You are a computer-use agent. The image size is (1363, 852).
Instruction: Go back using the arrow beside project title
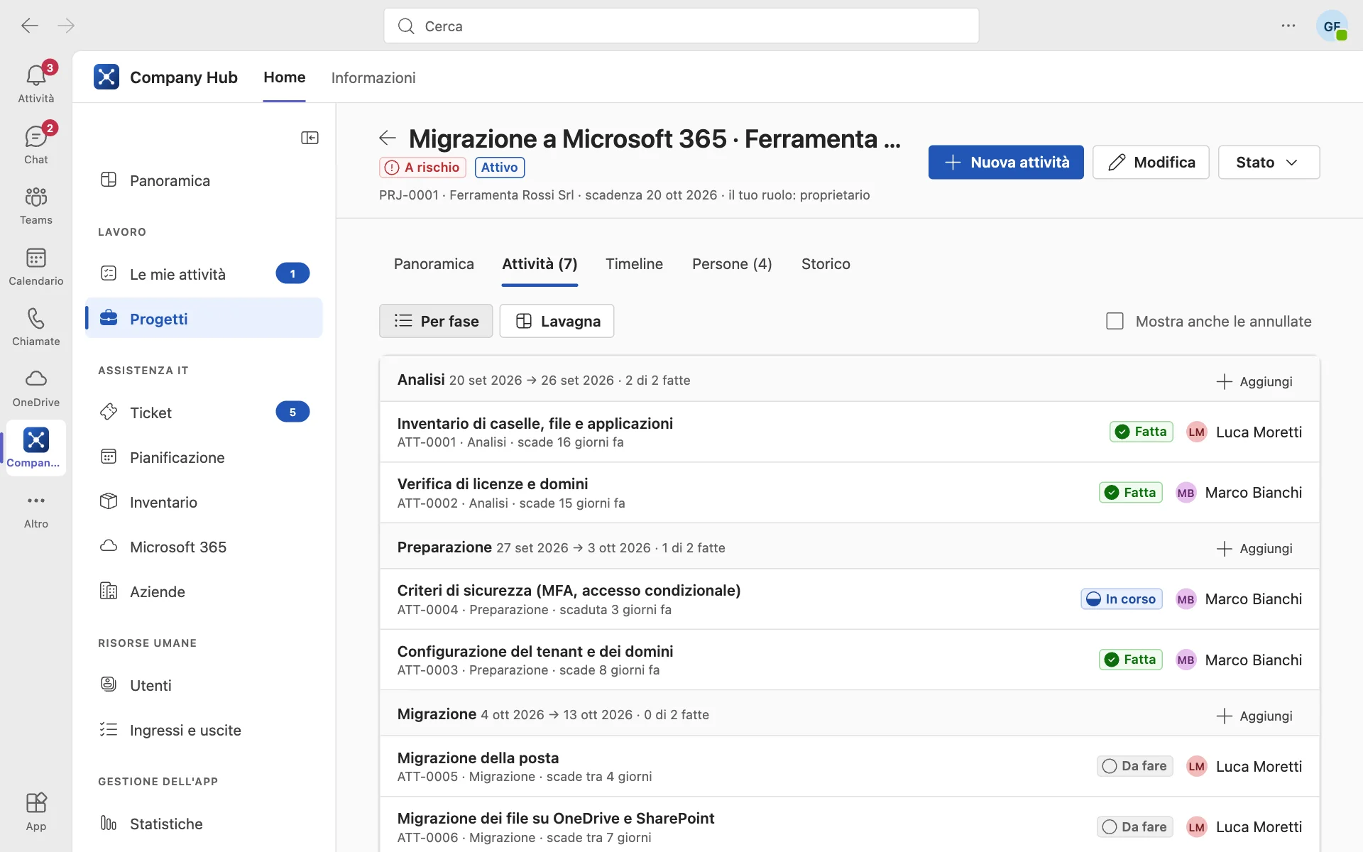[388, 138]
